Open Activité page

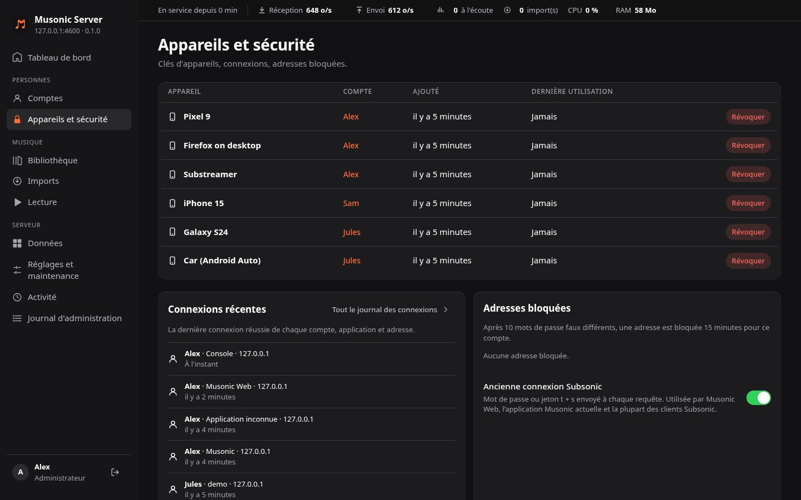click(69, 297)
